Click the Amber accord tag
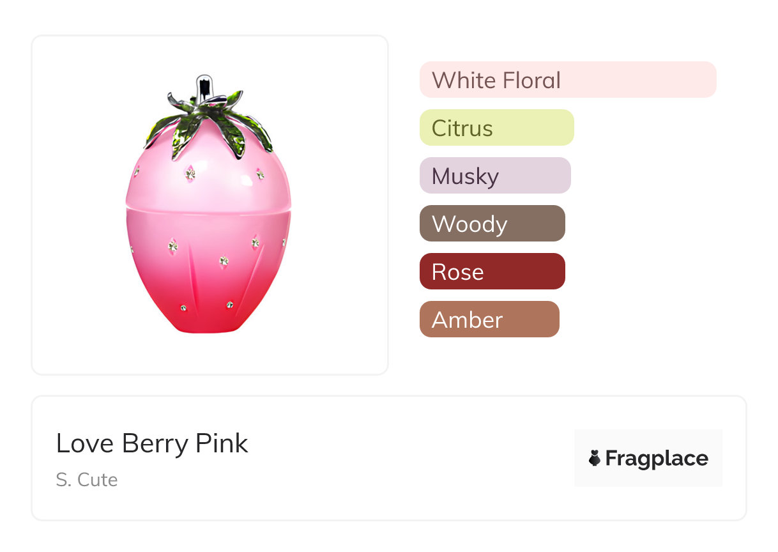The height and width of the screenshot is (552, 778). [489, 319]
